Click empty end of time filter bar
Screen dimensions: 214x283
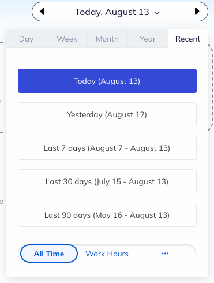coord(185,254)
